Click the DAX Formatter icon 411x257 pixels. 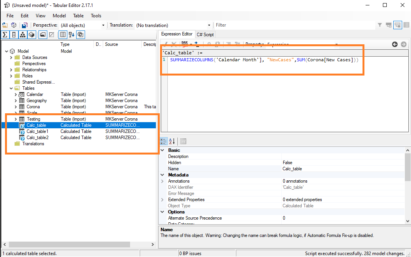point(185,44)
